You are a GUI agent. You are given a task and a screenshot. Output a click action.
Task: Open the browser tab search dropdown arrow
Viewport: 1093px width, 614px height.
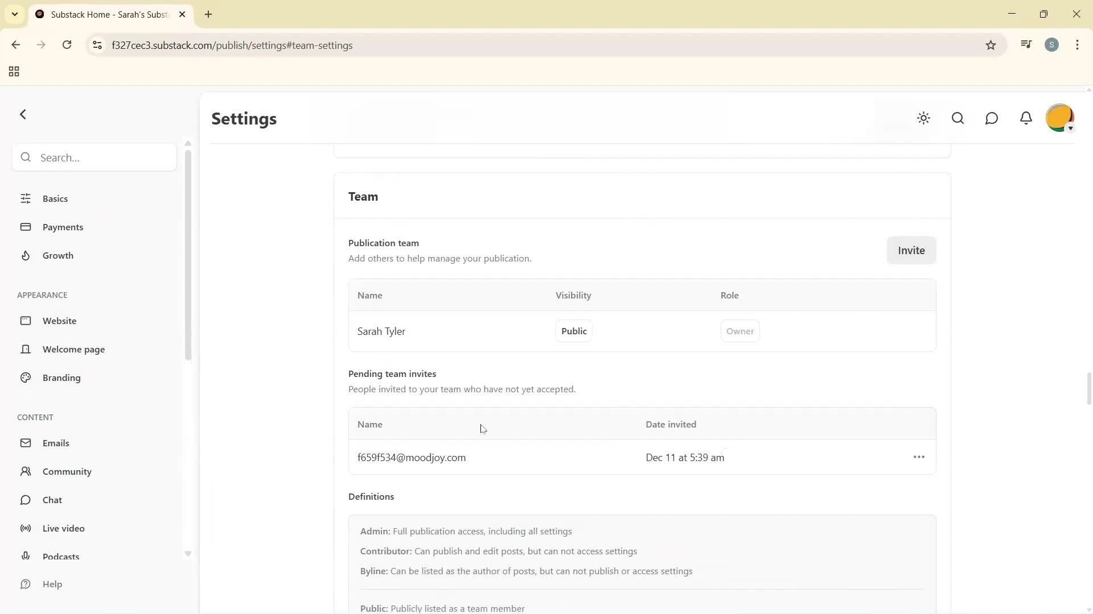14,14
